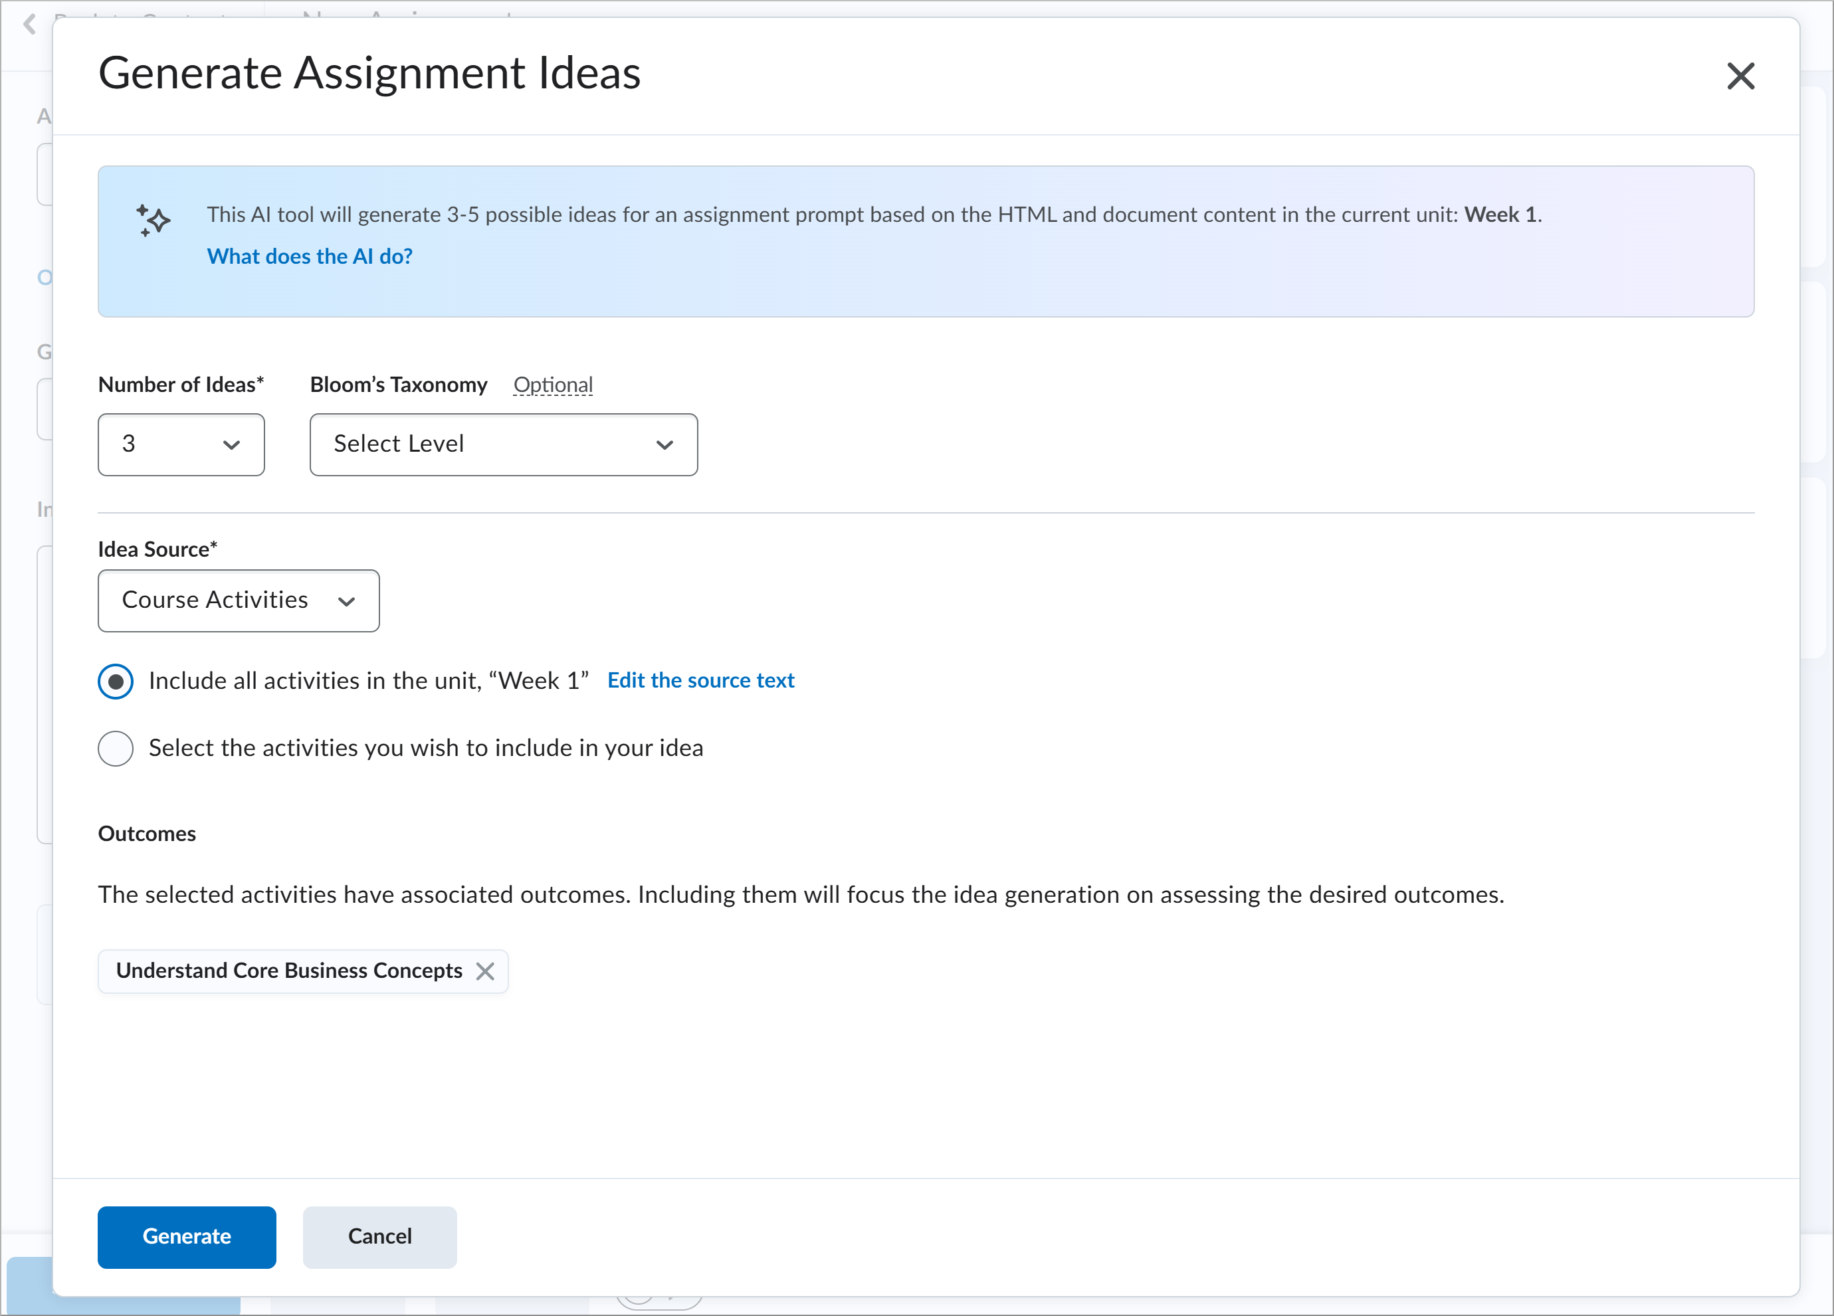The height and width of the screenshot is (1316, 1834).
Task: Click the back chevron behind the dialog
Action: tap(30, 25)
